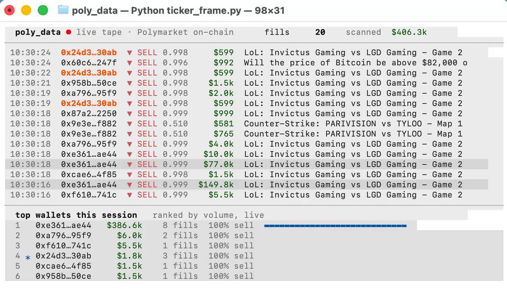
Task: Click the blue volume bar for wallet 0xe361…ae44
Action: (x=335, y=226)
